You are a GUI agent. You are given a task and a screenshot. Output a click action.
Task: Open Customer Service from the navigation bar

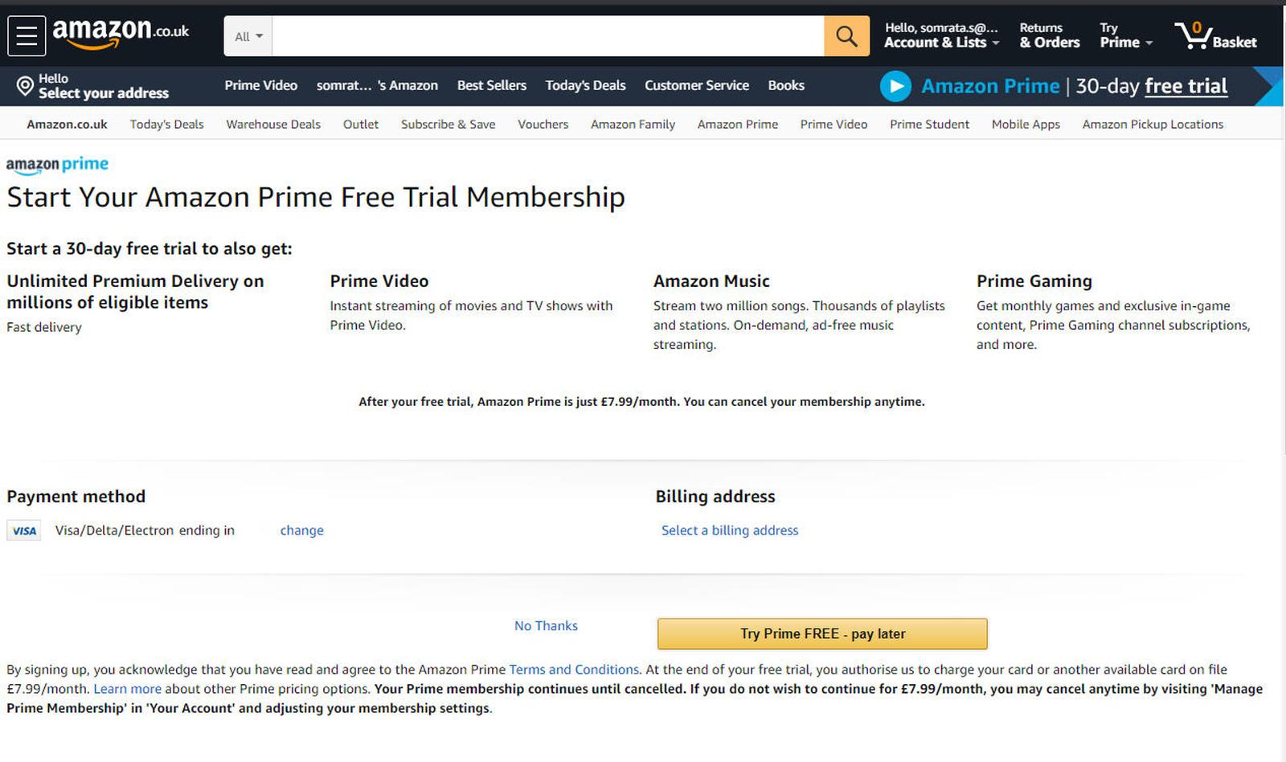point(696,85)
